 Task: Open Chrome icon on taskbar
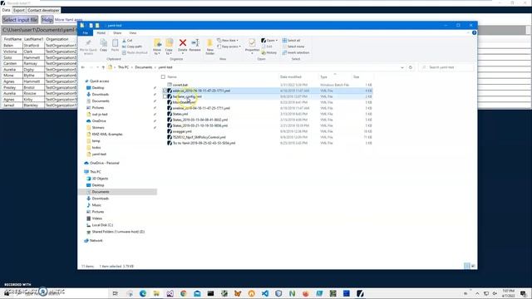pyautogui.click(x=184, y=293)
